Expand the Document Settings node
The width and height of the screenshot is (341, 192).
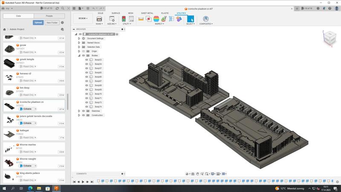coord(79,38)
